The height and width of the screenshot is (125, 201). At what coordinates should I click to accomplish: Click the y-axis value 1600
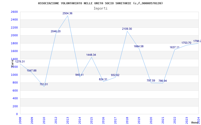coord(15,51)
